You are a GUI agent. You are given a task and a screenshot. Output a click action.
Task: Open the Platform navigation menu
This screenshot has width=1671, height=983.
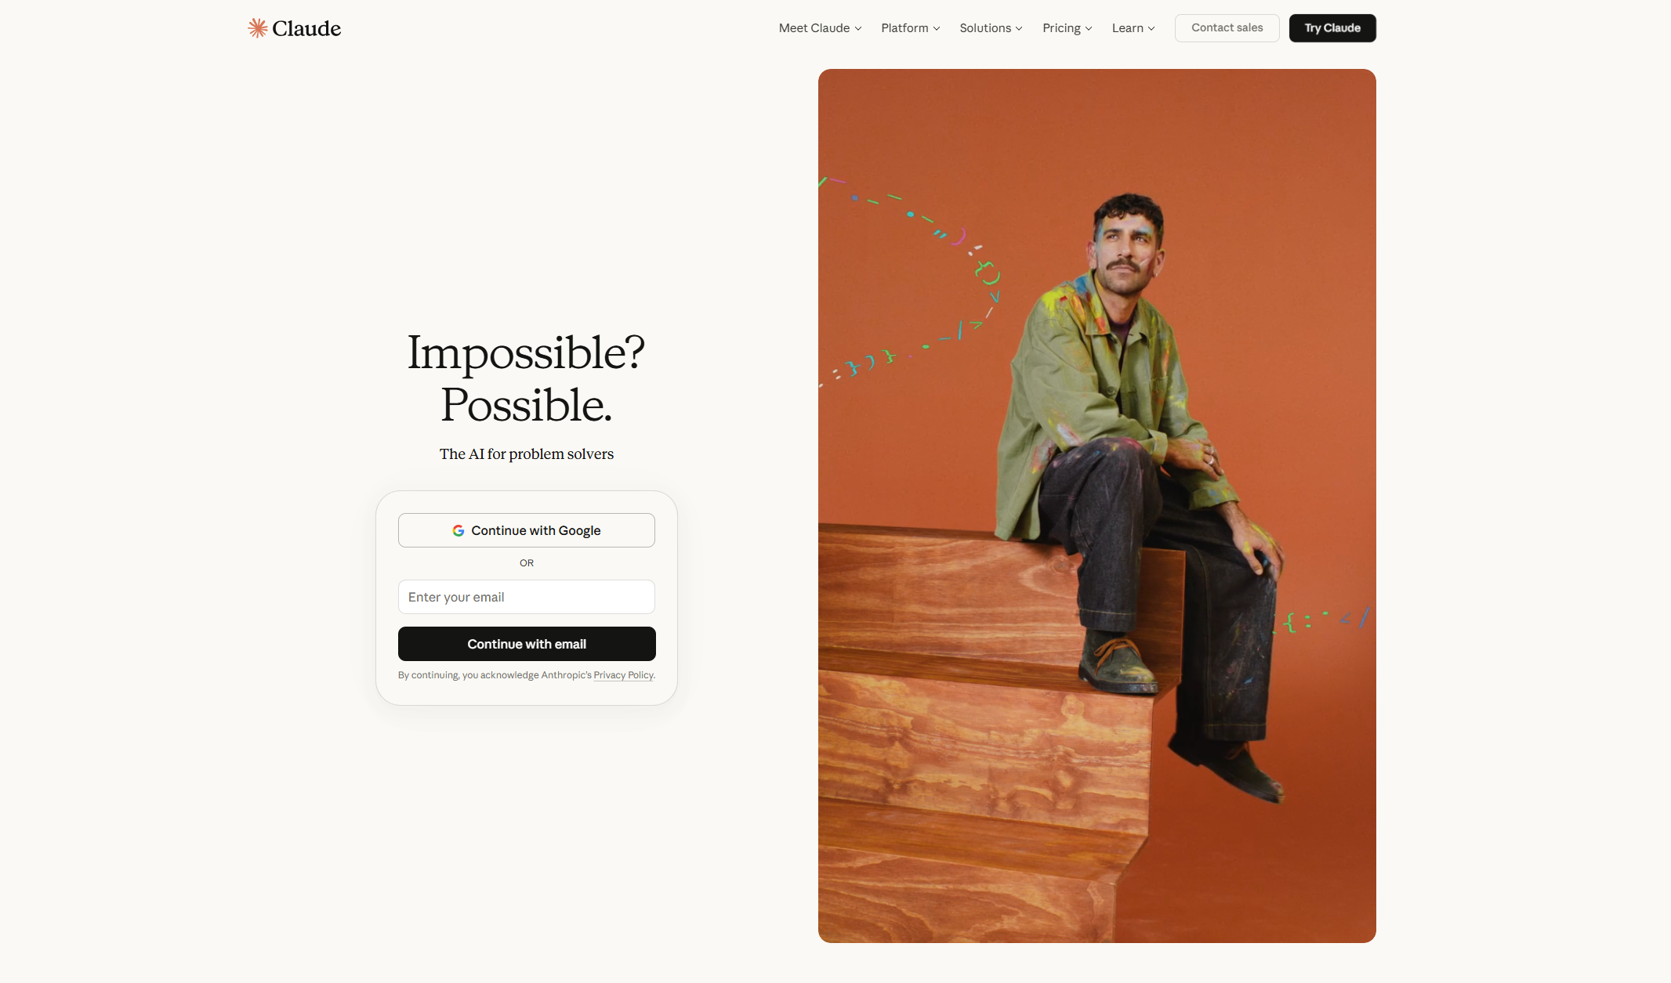(x=910, y=28)
